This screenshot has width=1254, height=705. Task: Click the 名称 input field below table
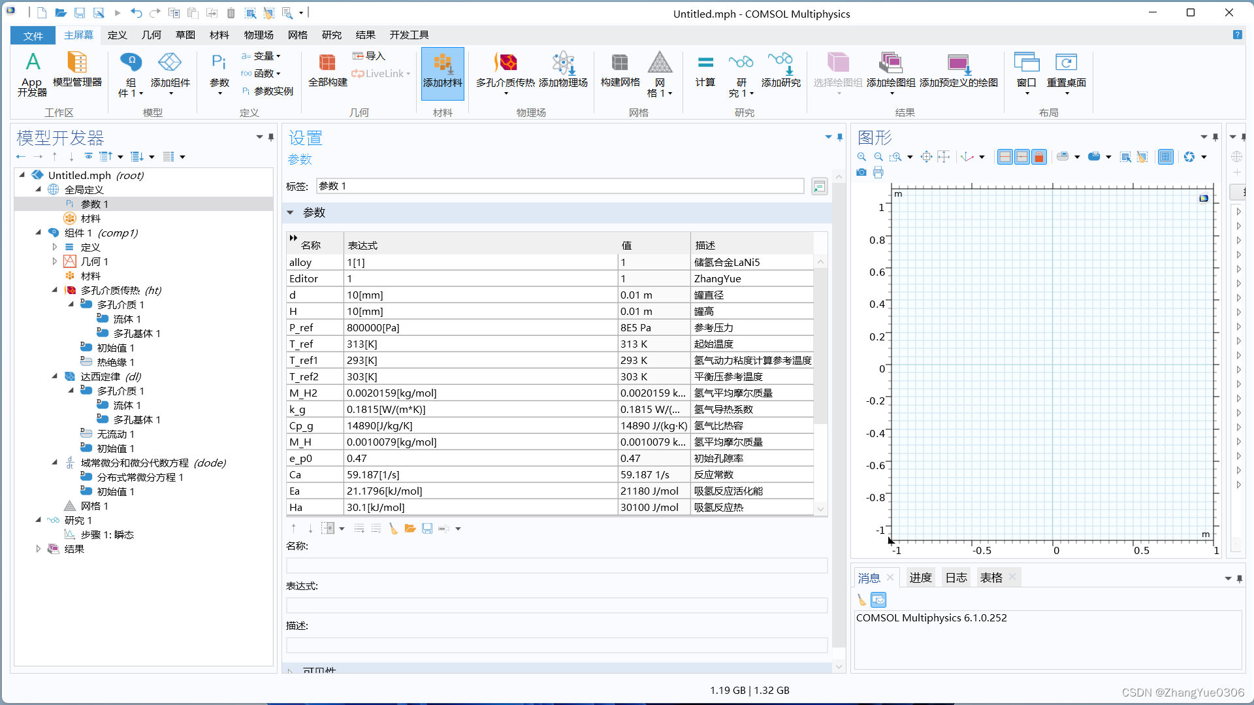[557, 566]
